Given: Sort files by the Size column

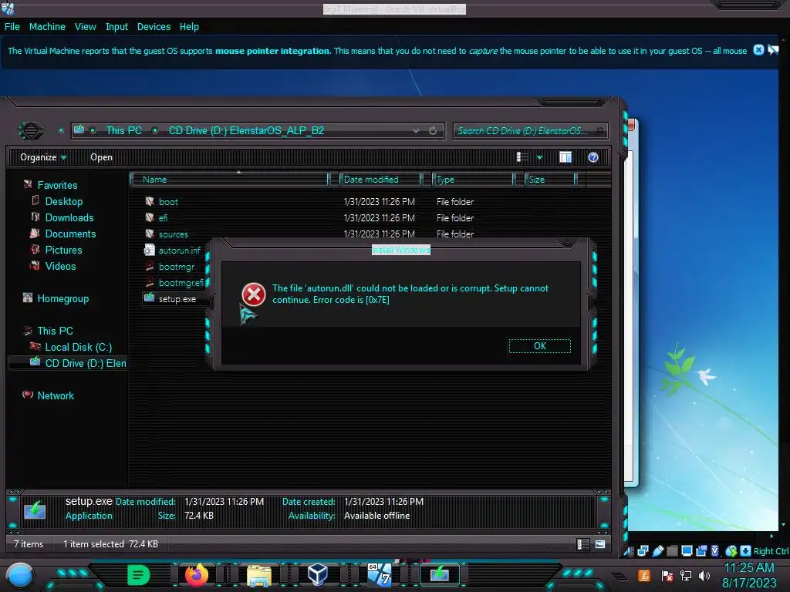Looking at the screenshot, I should pyautogui.click(x=551, y=179).
